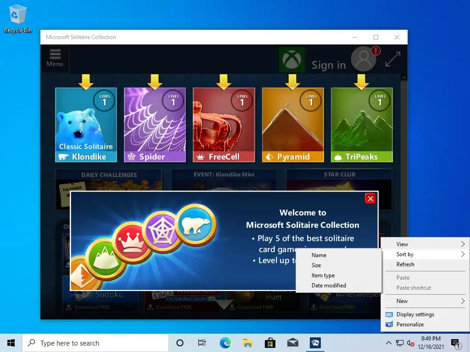Click the taskbar search box
The width and height of the screenshot is (470, 352).
click(95, 343)
